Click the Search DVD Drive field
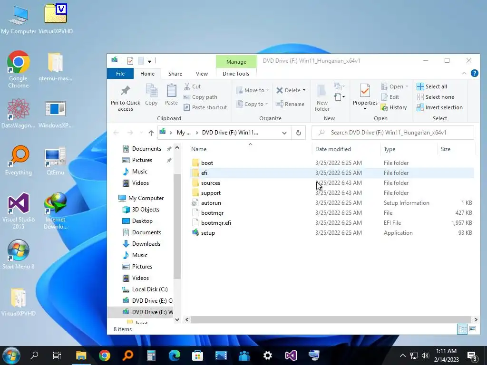The width and height of the screenshot is (487, 365). [393, 133]
